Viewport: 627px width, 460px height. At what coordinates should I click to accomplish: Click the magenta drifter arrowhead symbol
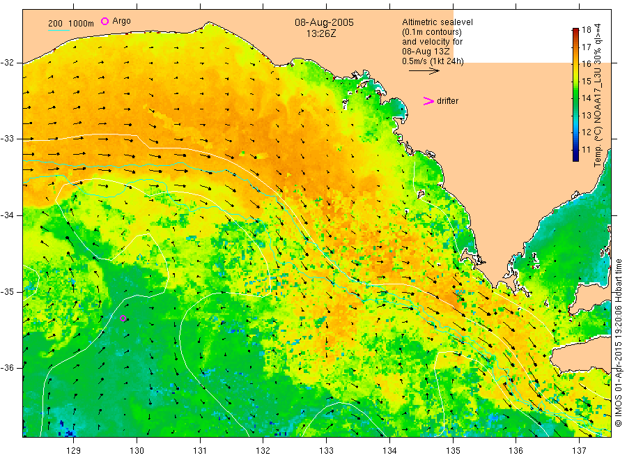[428, 101]
